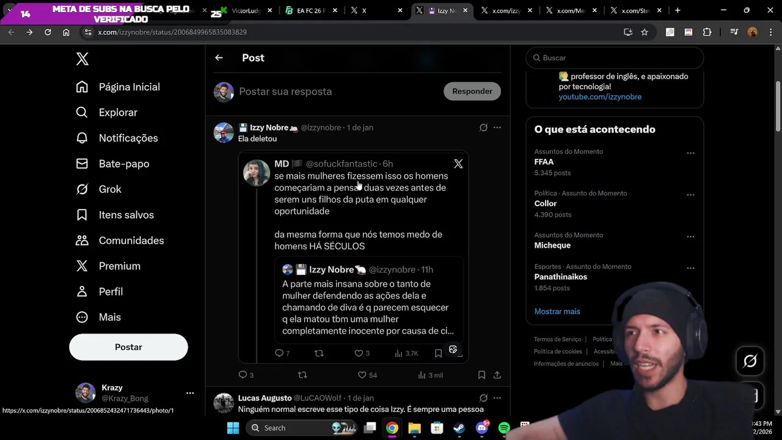Click the Grok icon on Izzy Nobre's reply

[483, 128]
